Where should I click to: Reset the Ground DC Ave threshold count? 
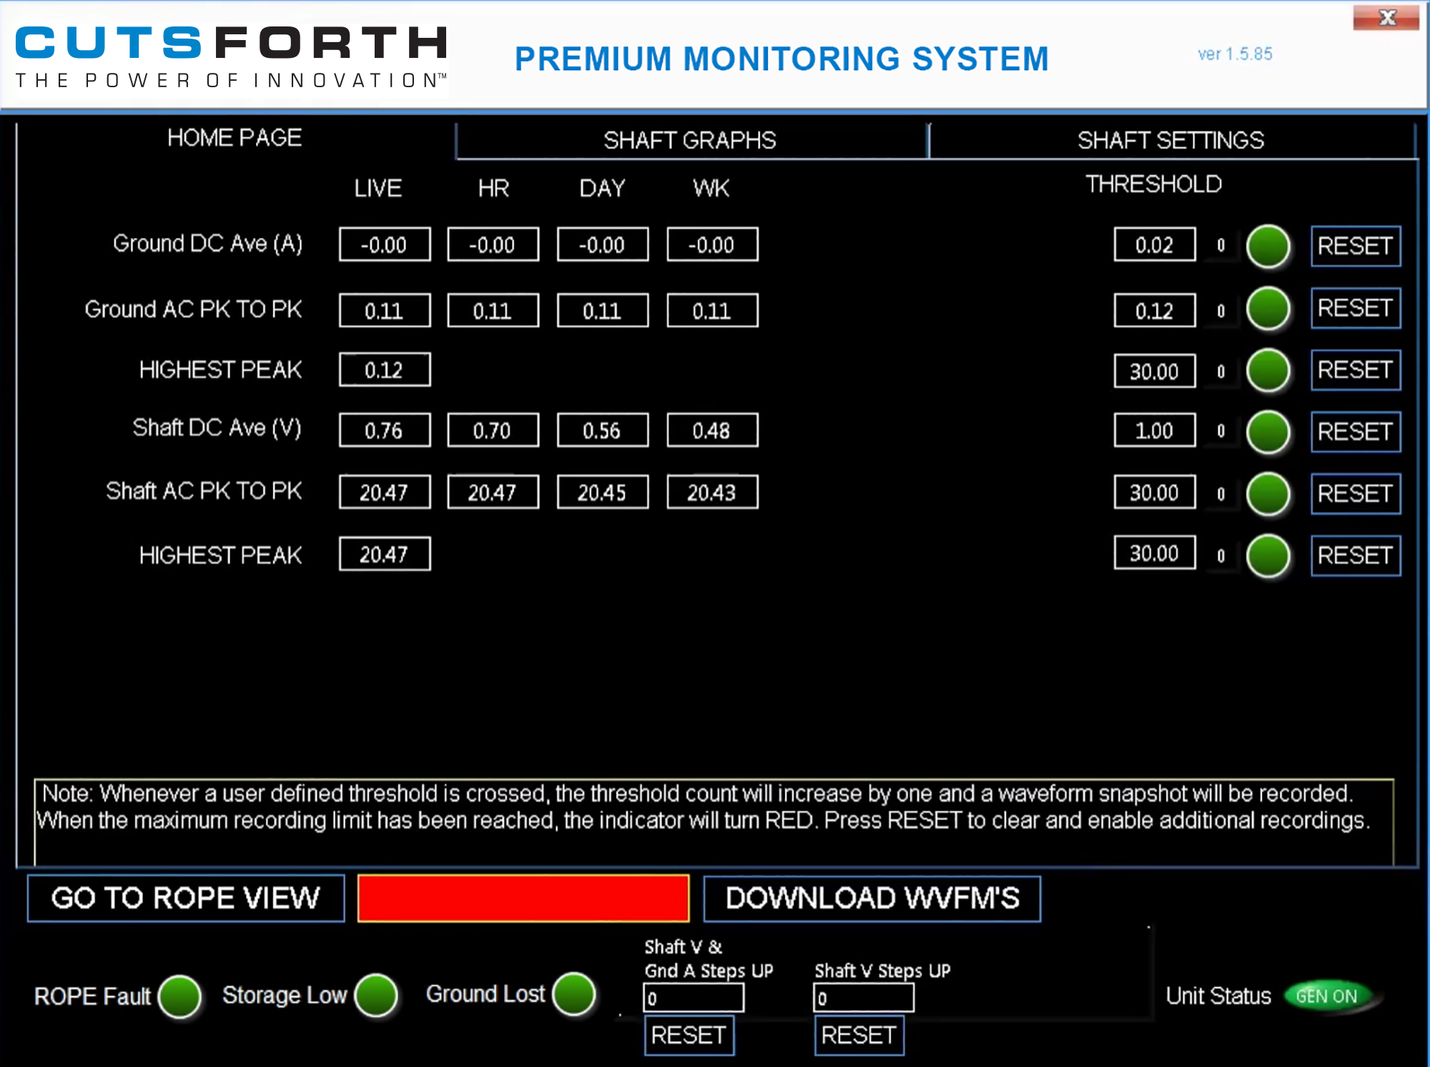[x=1354, y=247]
